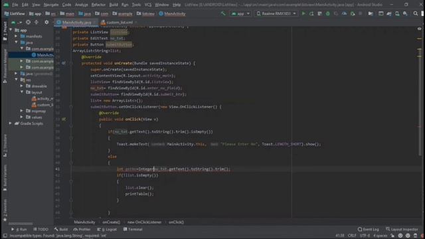Click the UTF-8 encoding in status bar

point(365,236)
